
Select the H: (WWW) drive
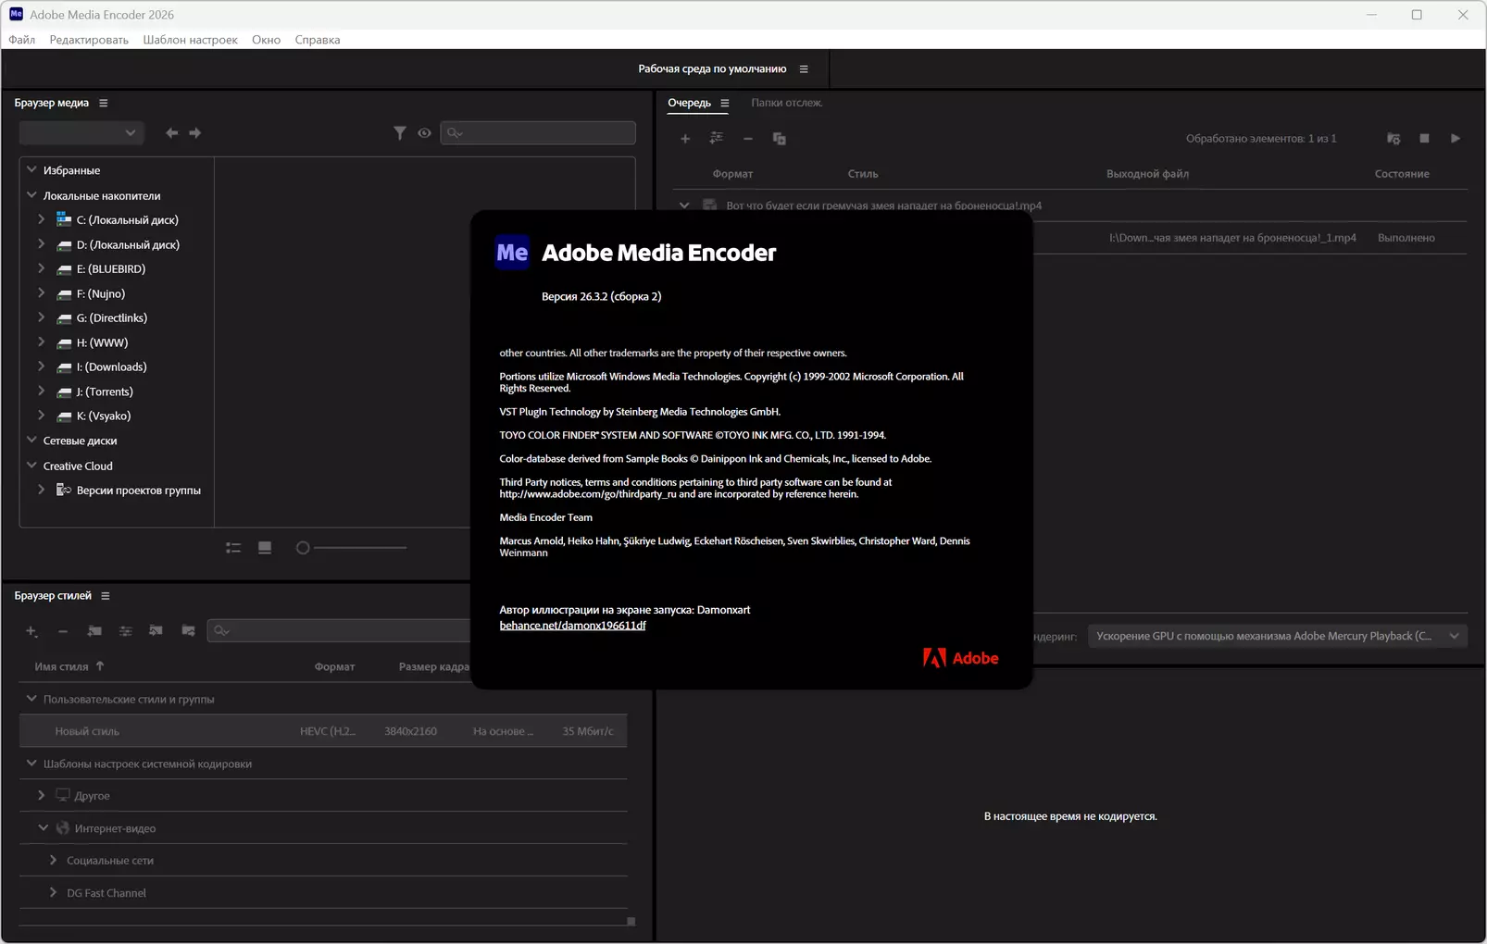(102, 342)
